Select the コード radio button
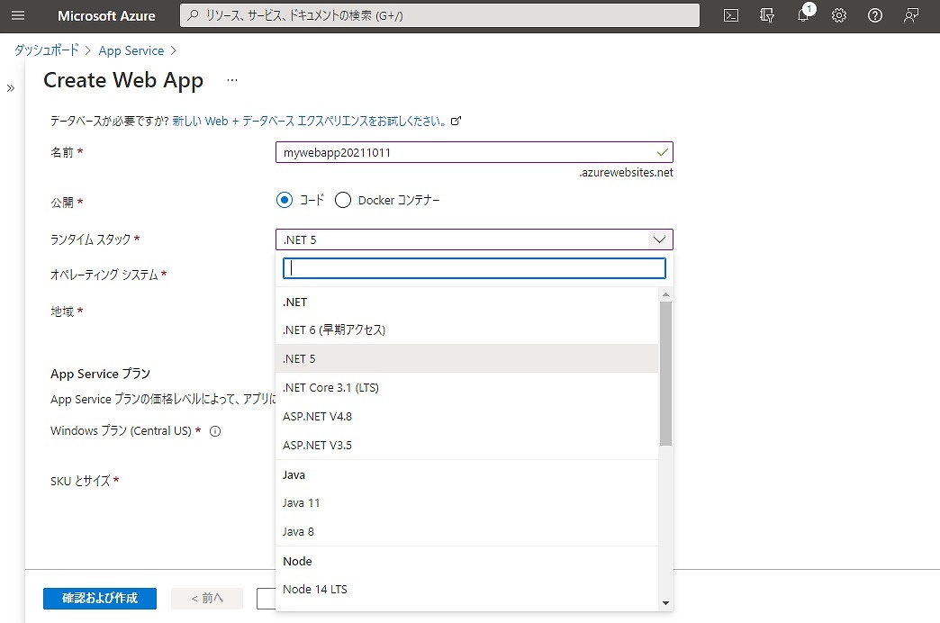 285,200
